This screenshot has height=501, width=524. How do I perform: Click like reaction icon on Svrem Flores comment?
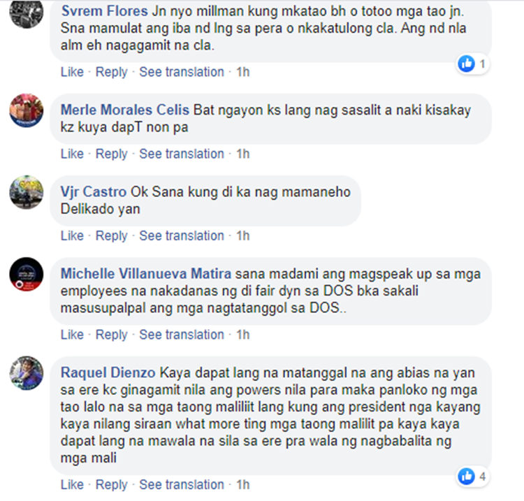coord(467,64)
